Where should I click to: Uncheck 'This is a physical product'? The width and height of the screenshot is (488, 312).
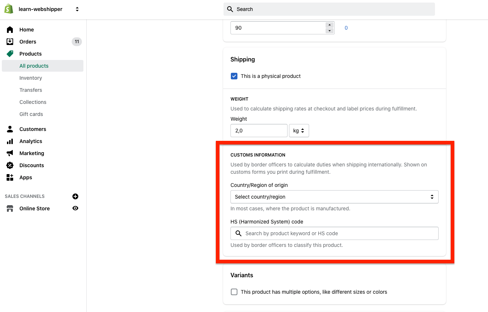(234, 76)
